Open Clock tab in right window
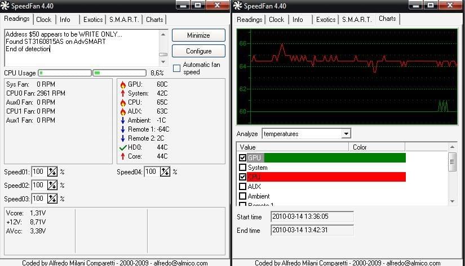 pos(276,20)
